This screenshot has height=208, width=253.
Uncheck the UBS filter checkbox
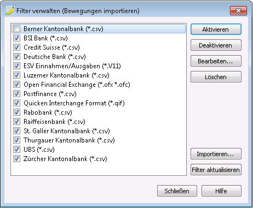17,150
